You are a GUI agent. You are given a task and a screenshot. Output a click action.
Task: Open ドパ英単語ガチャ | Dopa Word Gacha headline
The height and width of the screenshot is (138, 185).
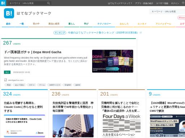pos(33,52)
